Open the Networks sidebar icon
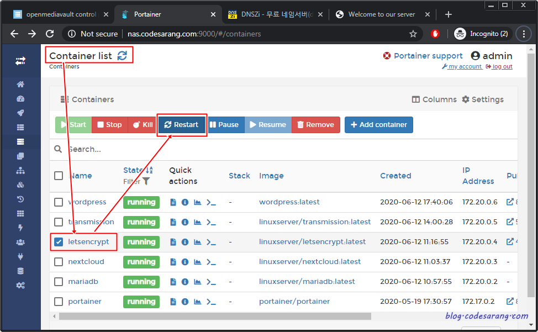 [x=20, y=171]
